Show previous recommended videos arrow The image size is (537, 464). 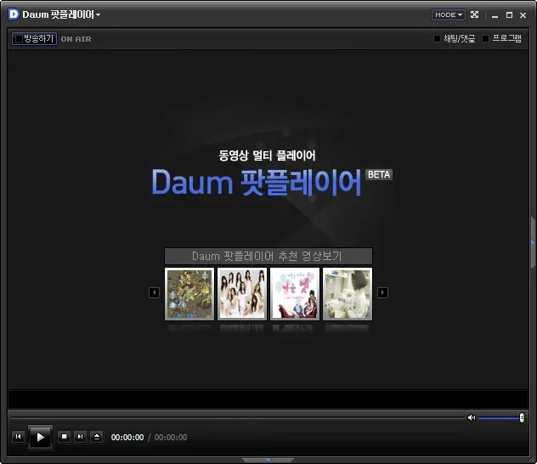coord(154,293)
